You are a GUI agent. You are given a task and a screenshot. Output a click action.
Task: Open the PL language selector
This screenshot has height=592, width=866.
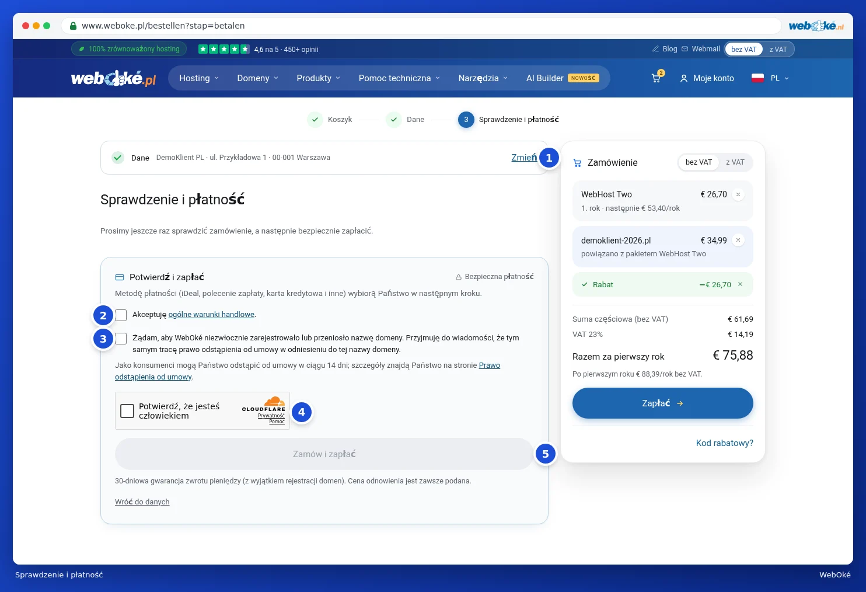[770, 78]
